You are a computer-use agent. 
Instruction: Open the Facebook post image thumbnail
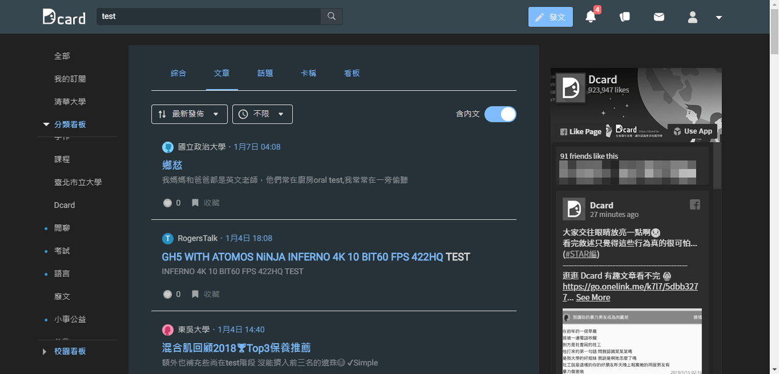pos(632,341)
